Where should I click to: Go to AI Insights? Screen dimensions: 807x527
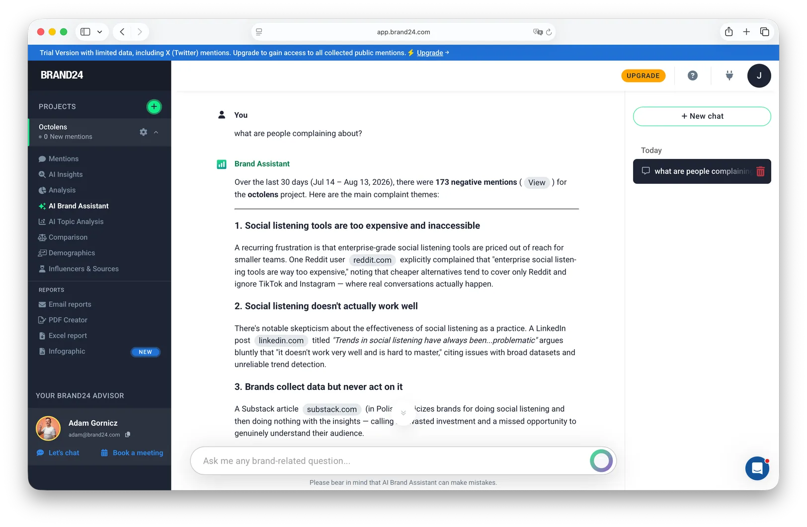(x=66, y=174)
